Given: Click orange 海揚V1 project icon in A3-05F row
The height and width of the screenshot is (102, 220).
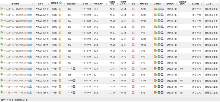Looking at the screenshot, I should [60, 75].
